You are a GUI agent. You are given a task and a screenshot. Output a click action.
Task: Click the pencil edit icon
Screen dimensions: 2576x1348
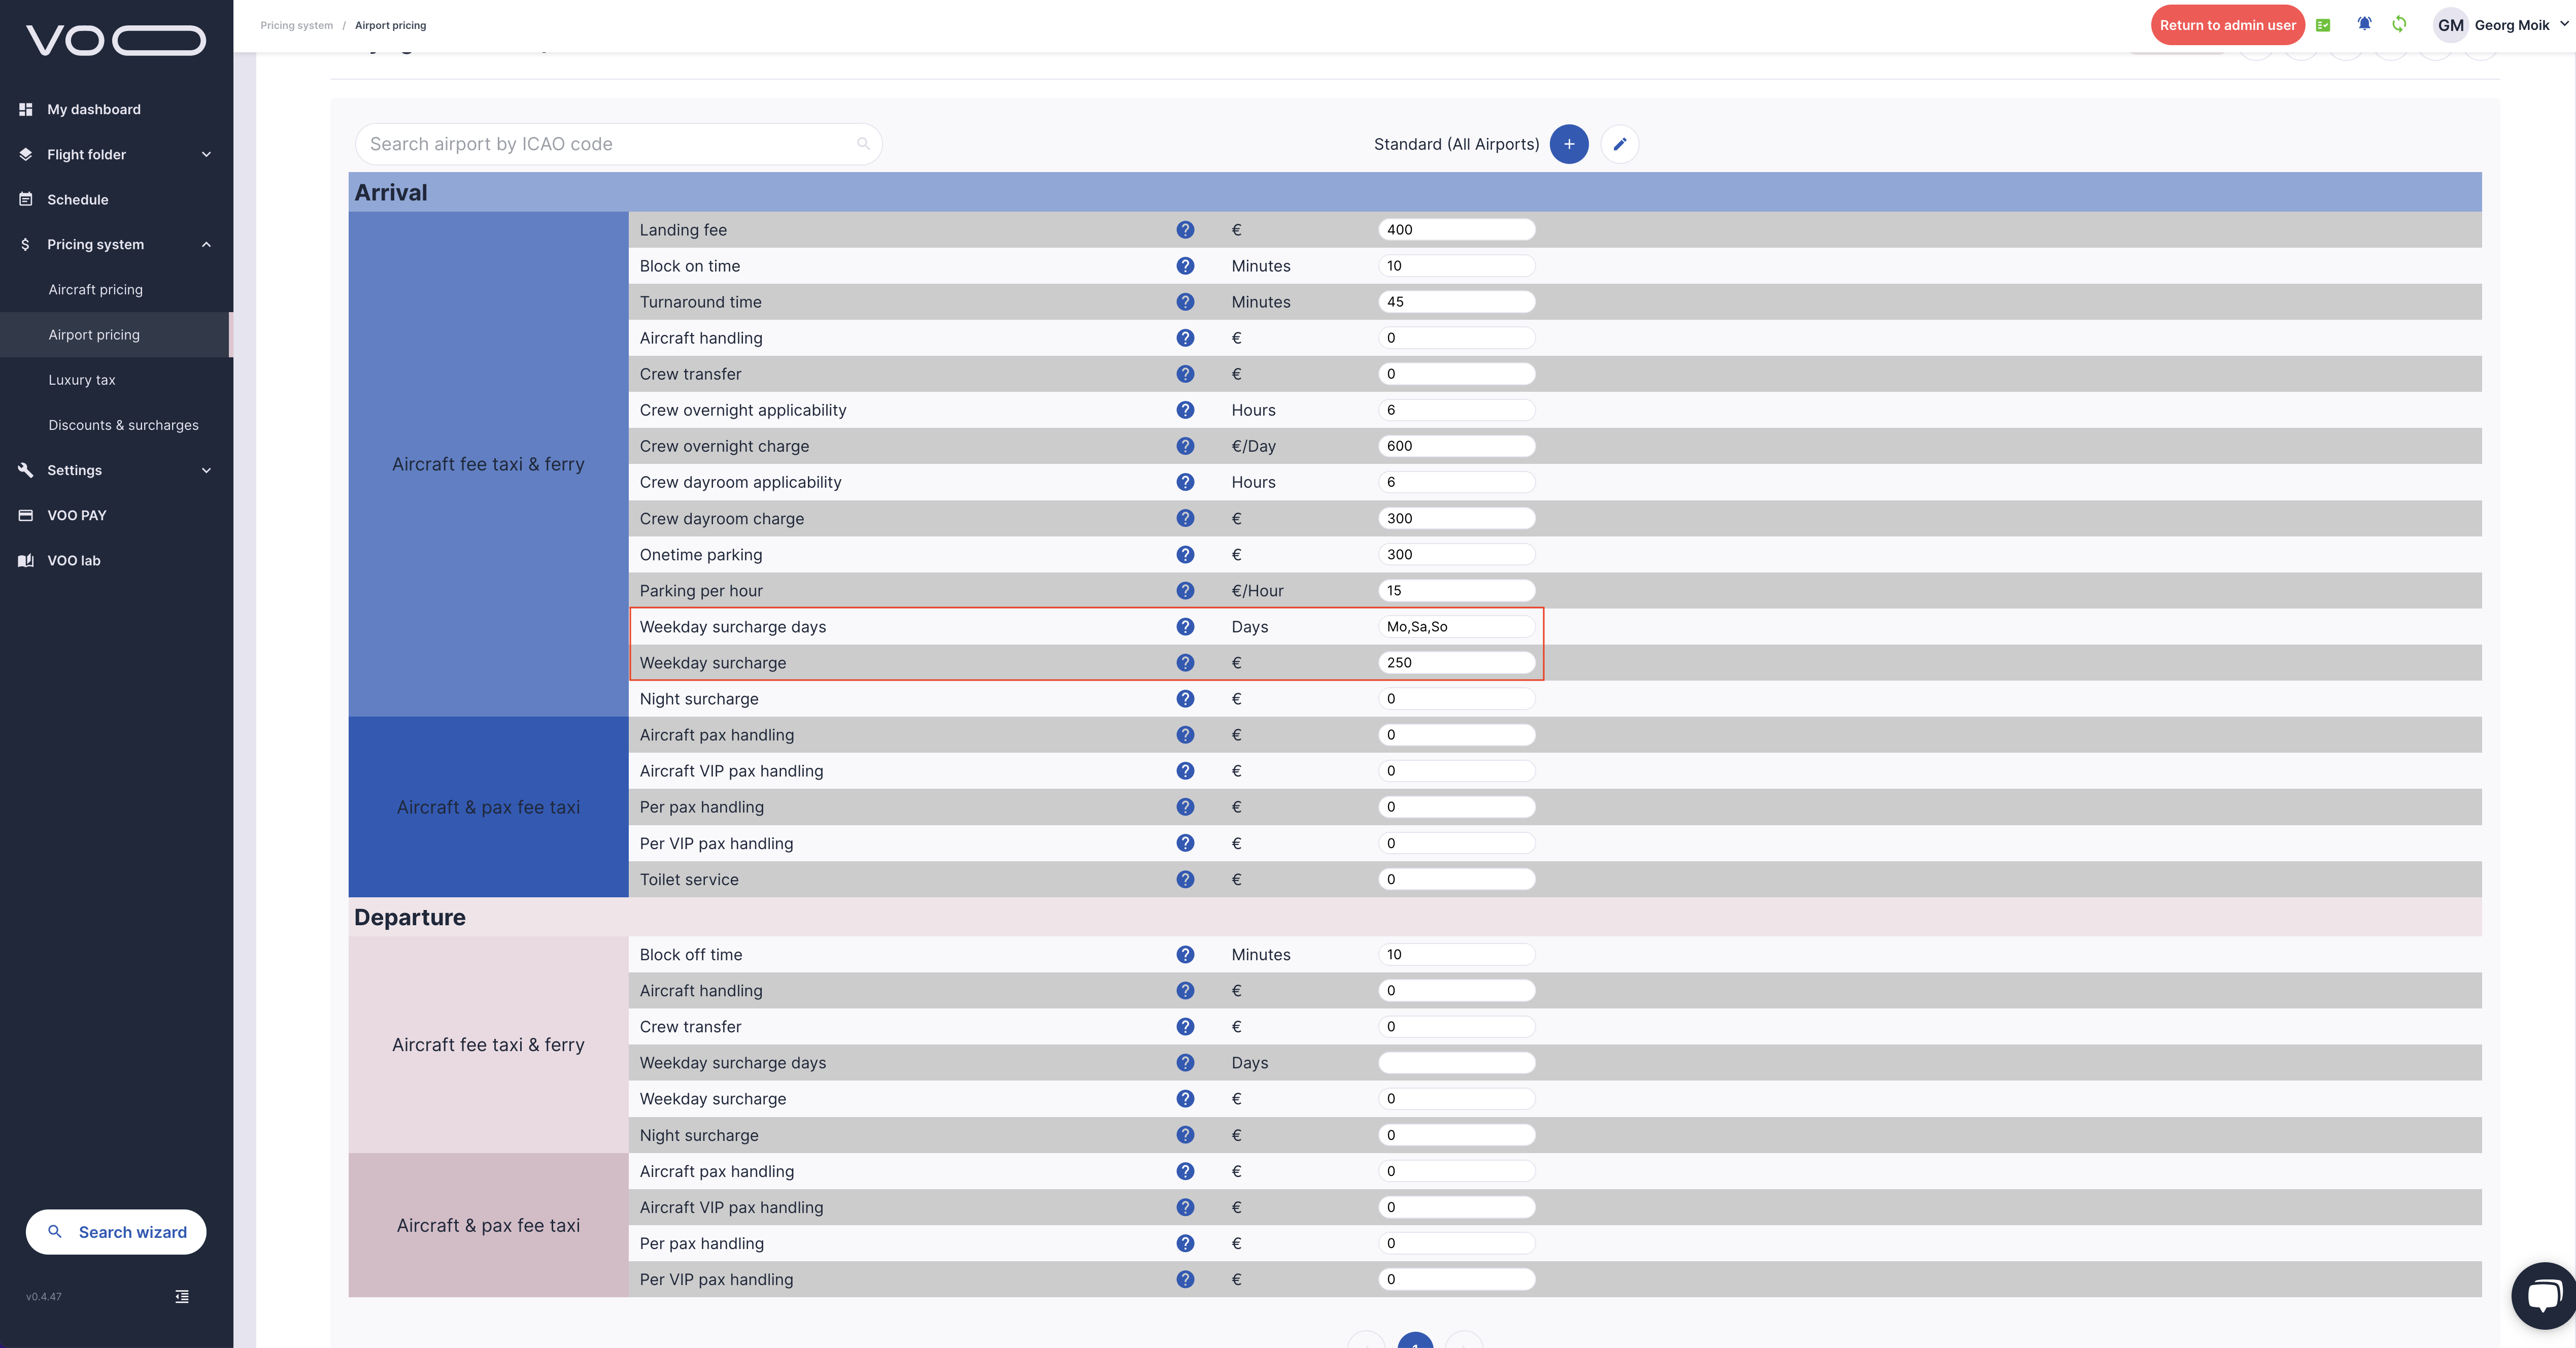pyautogui.click(x=1620, y=144)
